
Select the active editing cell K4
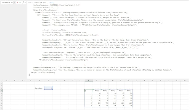pos(89,91)
